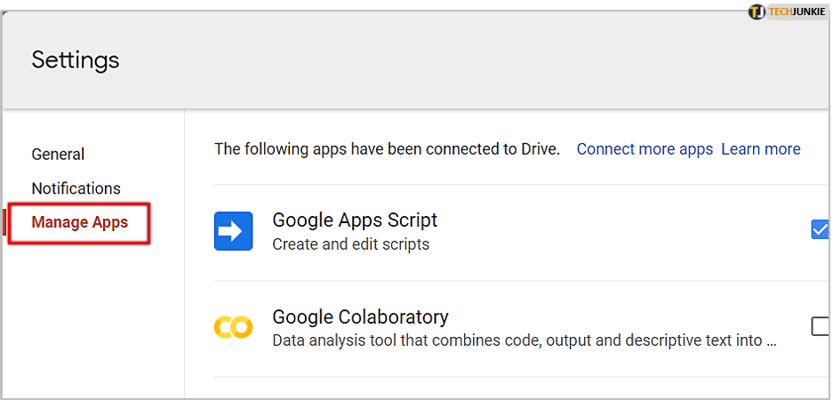
Task: Click the Google Apps Script app title
Action: coord(355,220)
